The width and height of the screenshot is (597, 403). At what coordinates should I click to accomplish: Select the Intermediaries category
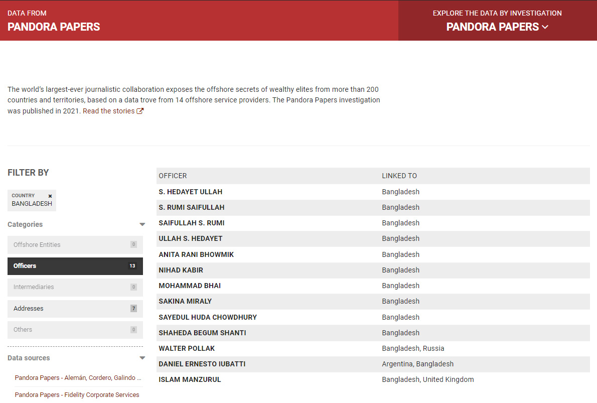tap(75, 287)
